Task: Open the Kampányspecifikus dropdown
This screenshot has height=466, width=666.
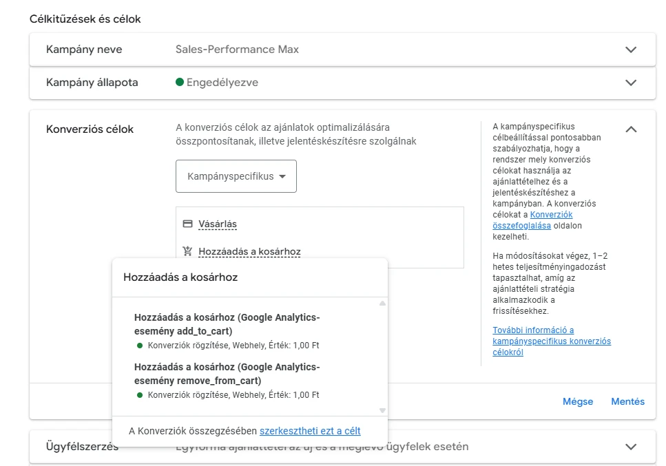Action: (236, 176)
